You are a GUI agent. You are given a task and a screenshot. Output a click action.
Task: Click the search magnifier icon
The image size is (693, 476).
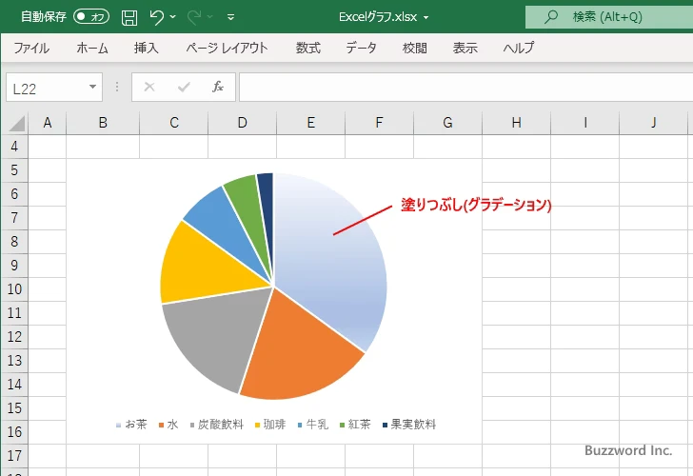[550, 17]
